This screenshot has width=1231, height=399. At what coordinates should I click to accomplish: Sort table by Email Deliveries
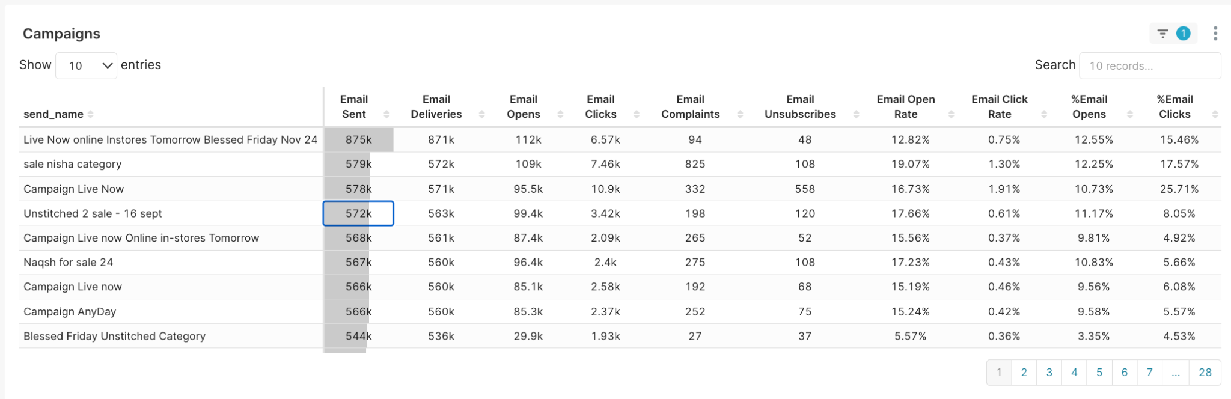(x=481, y=114)
